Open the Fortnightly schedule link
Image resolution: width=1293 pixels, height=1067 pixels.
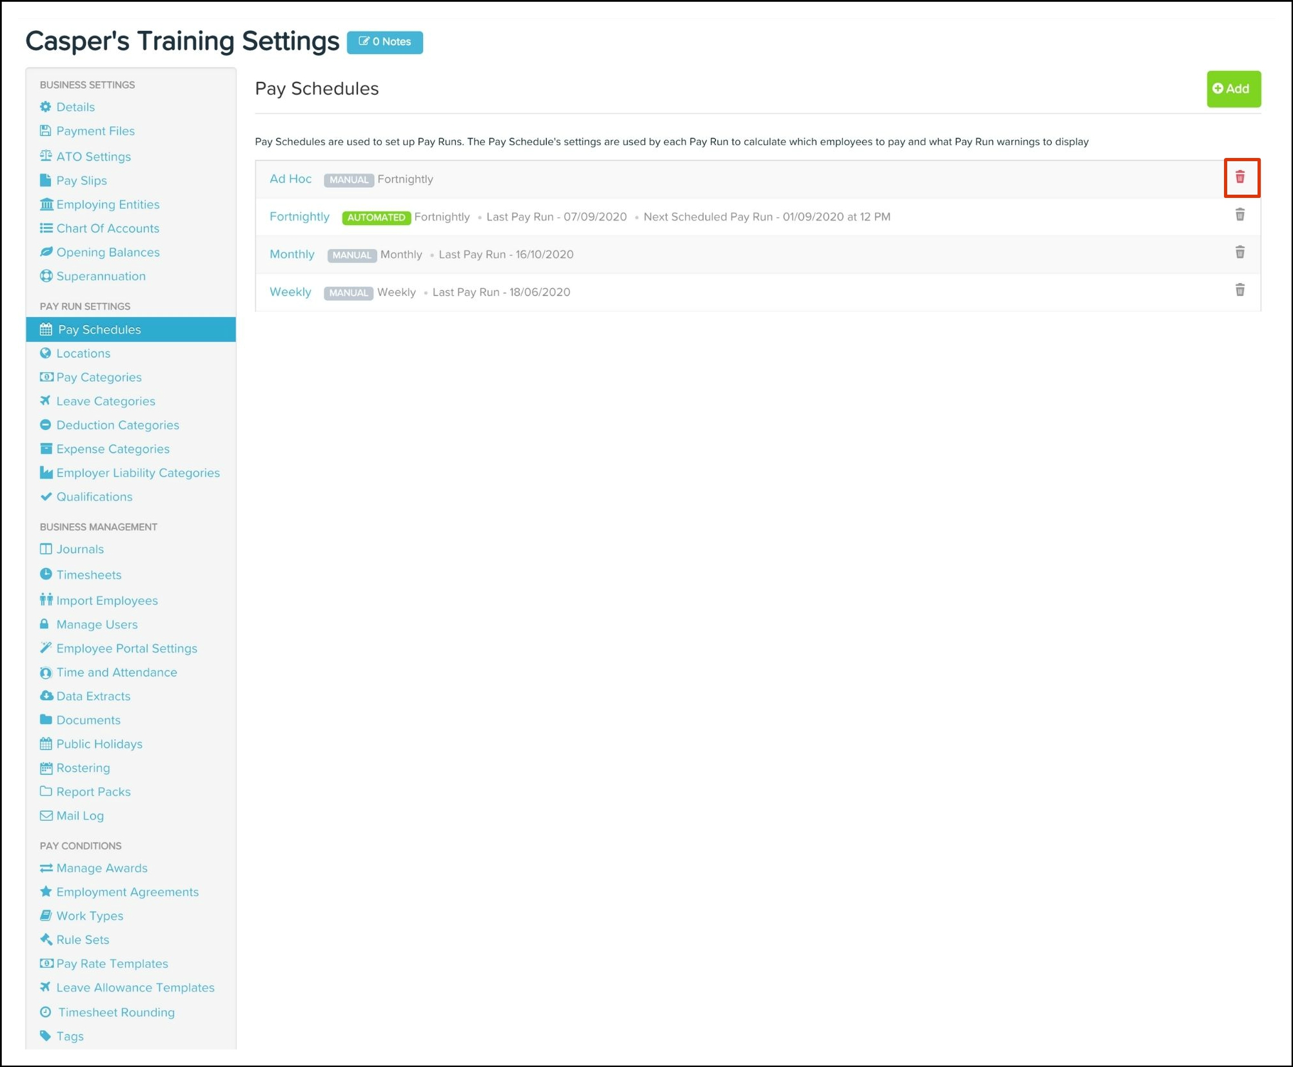click(299, 217)
